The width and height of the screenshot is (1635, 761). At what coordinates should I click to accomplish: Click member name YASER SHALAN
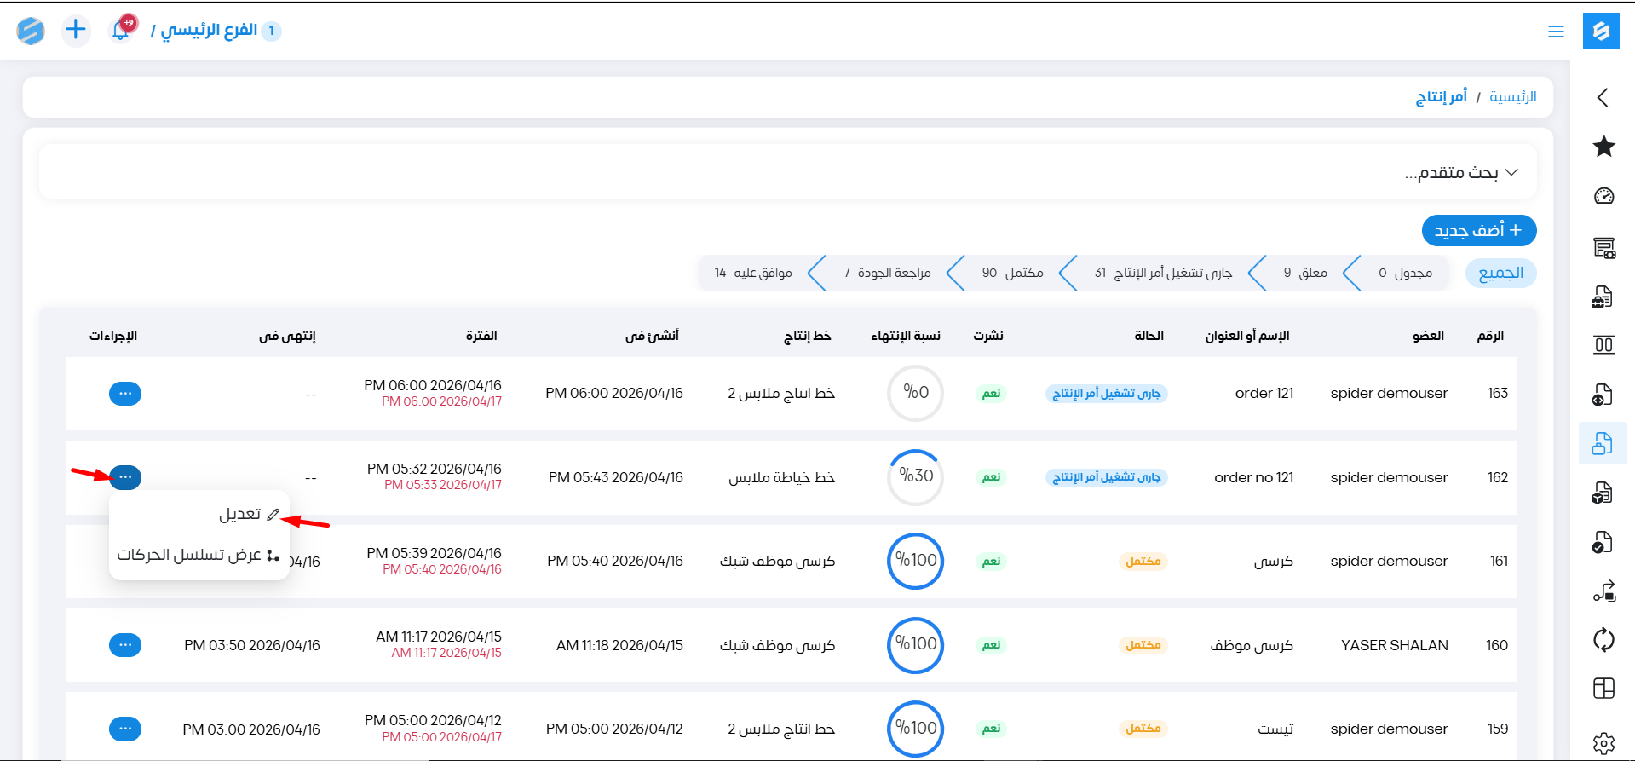point(1395,645)
